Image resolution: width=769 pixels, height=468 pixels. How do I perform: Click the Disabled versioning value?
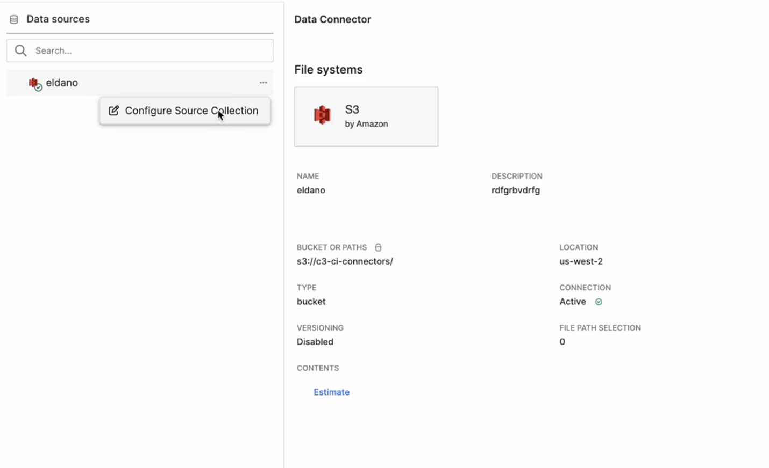[x=315, y=342]
